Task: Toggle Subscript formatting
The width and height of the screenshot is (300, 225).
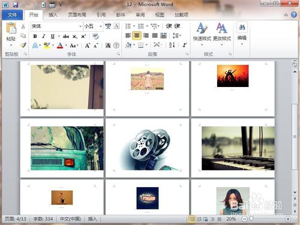Action: (74, 37)
